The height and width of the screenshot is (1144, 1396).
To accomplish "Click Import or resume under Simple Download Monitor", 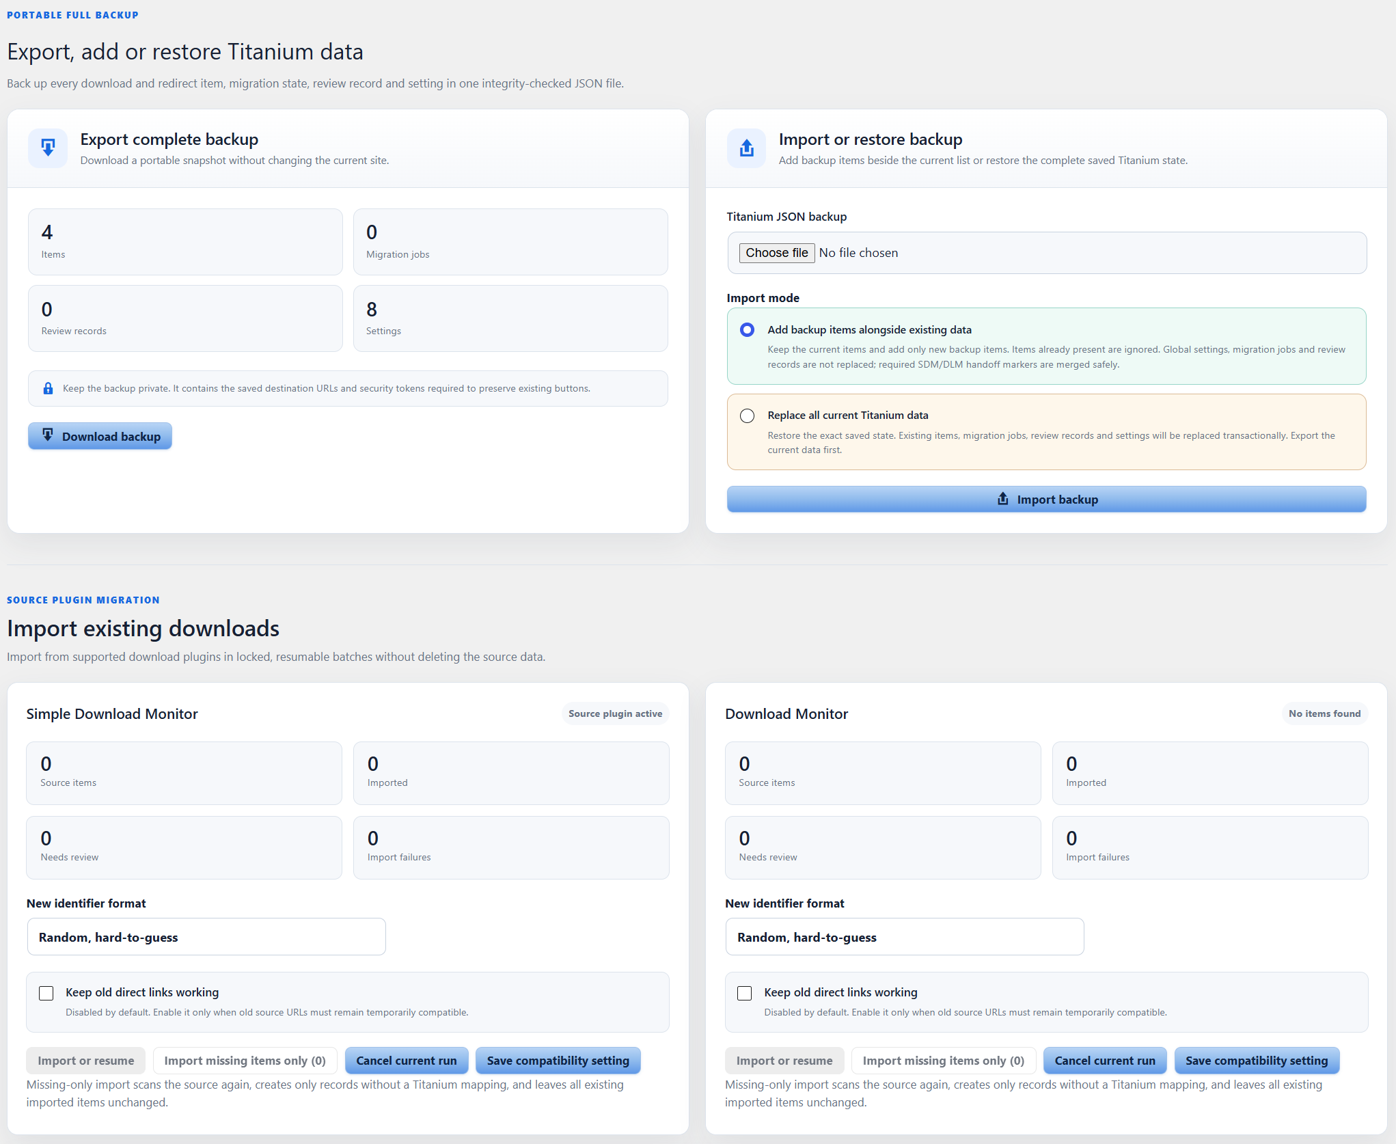I will pyautogui.click(x=86, y=1061).
